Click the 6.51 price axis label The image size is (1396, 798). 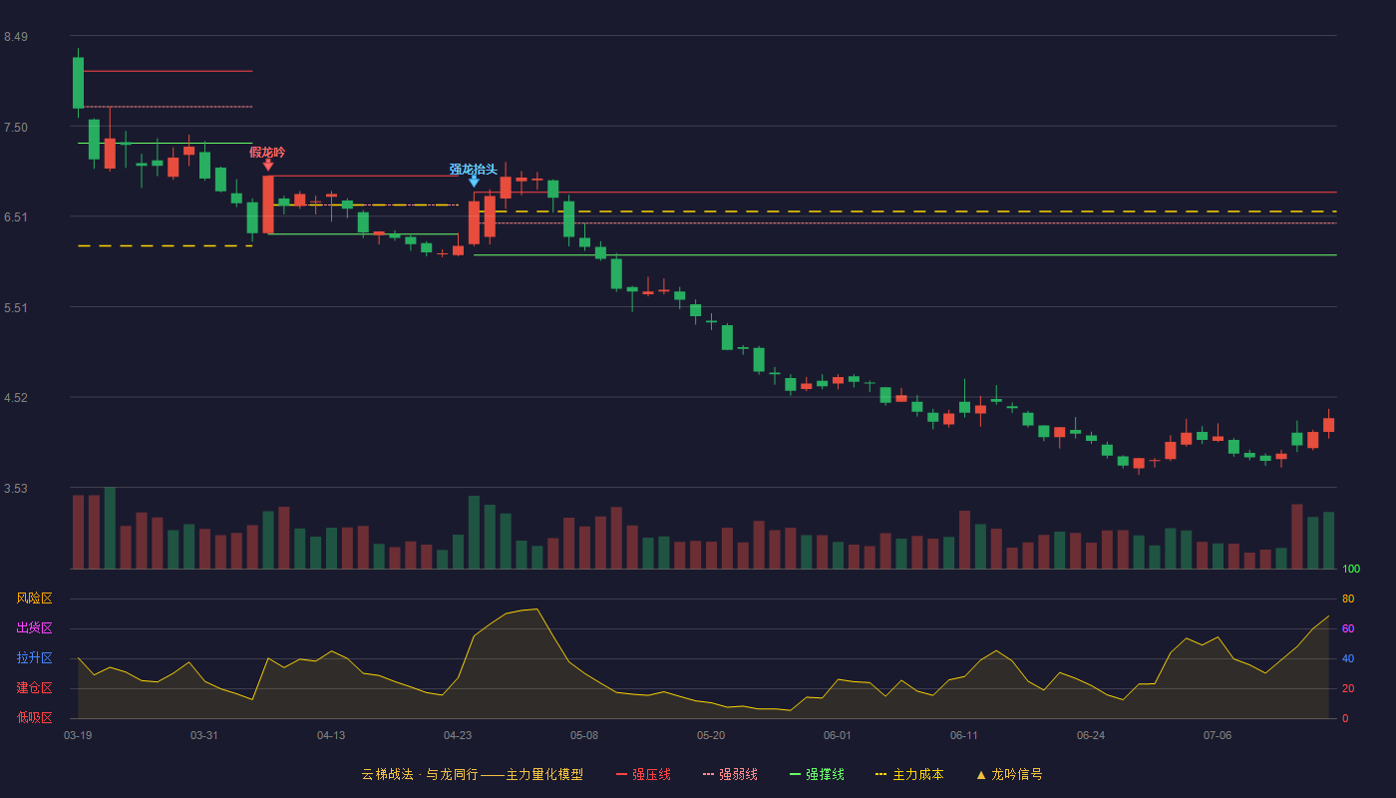pos(16,217)
